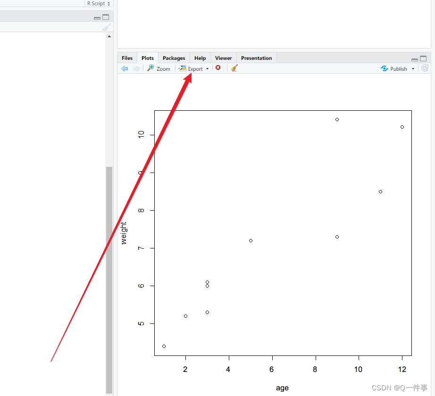Open the Export plot menu
435x396 pixels.
[x=193, y=68]
